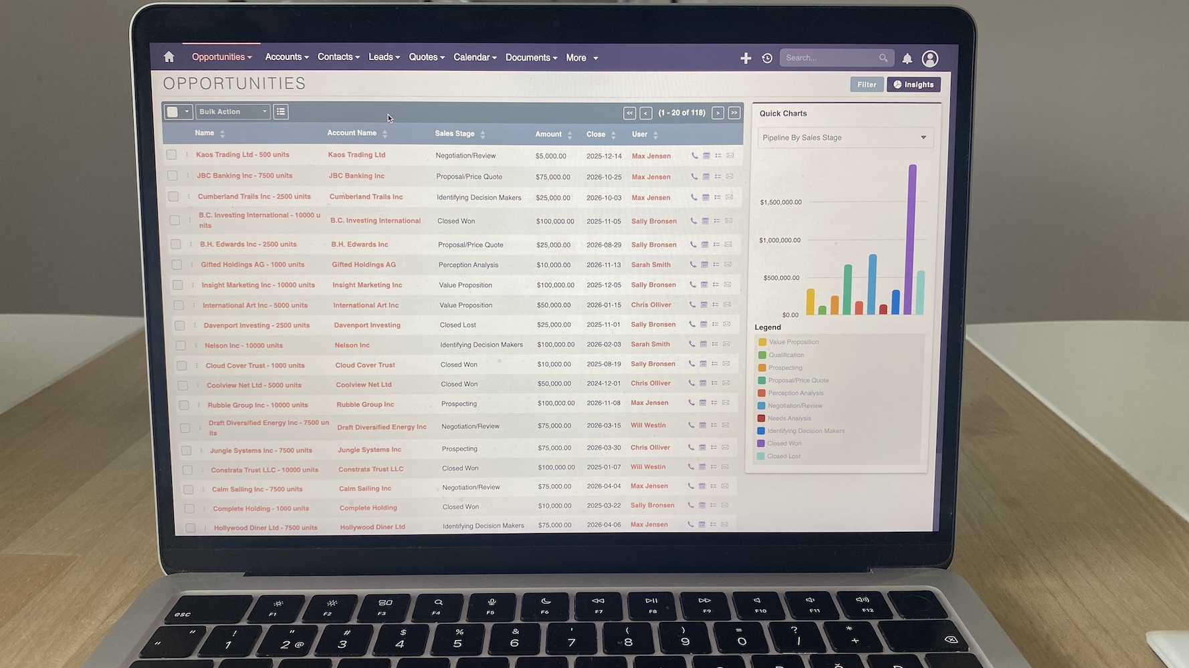
Task: Select the checkbox for Gifted Holdings AG row
Action: tap(177, 265)
